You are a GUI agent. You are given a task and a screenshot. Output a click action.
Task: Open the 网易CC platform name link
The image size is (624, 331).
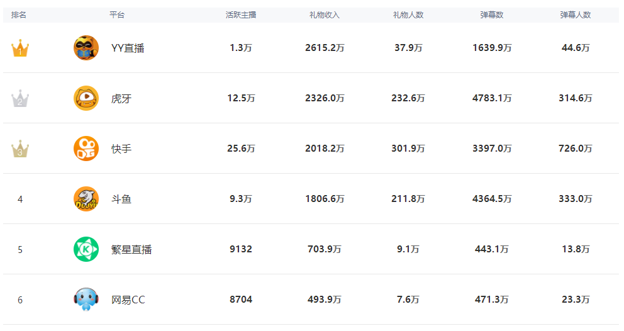tap(128, 300)
